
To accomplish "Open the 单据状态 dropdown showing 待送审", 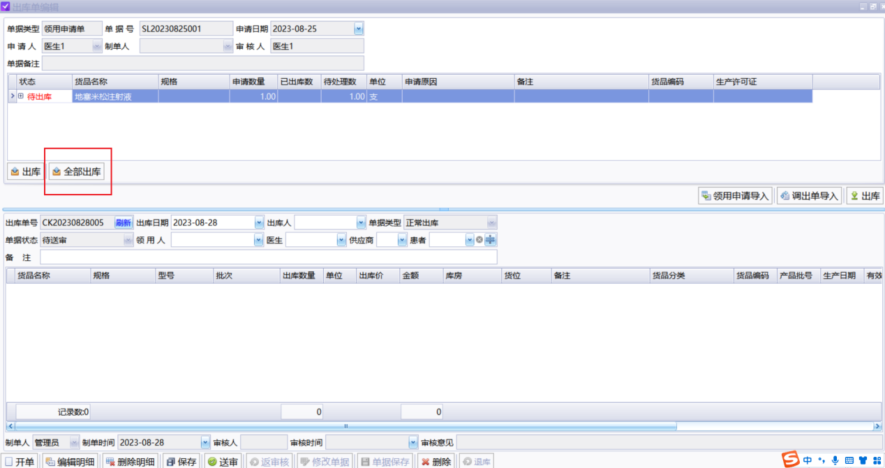I will coord(128,240).
